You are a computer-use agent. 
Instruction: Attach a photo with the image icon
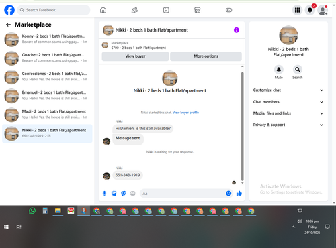tap(114, 194)
